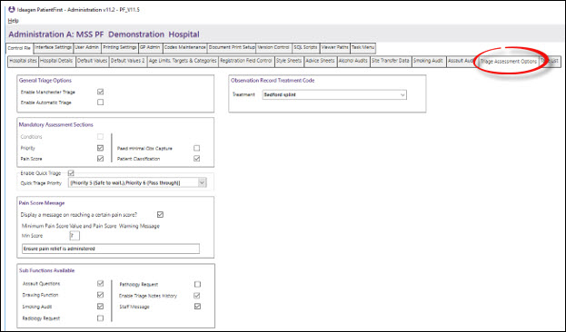Select the Hospital Details sub-tab

56,62
